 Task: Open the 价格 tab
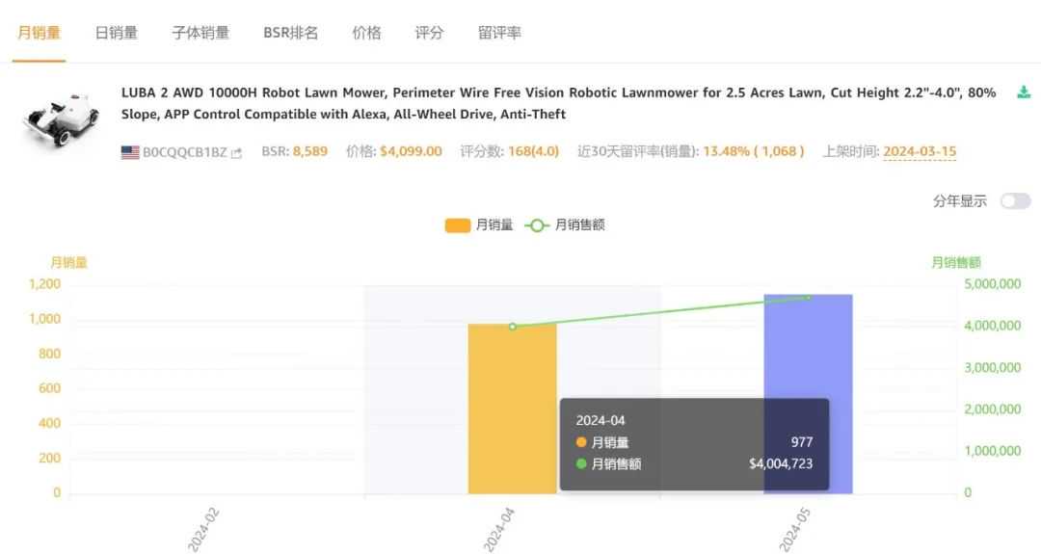366,33
